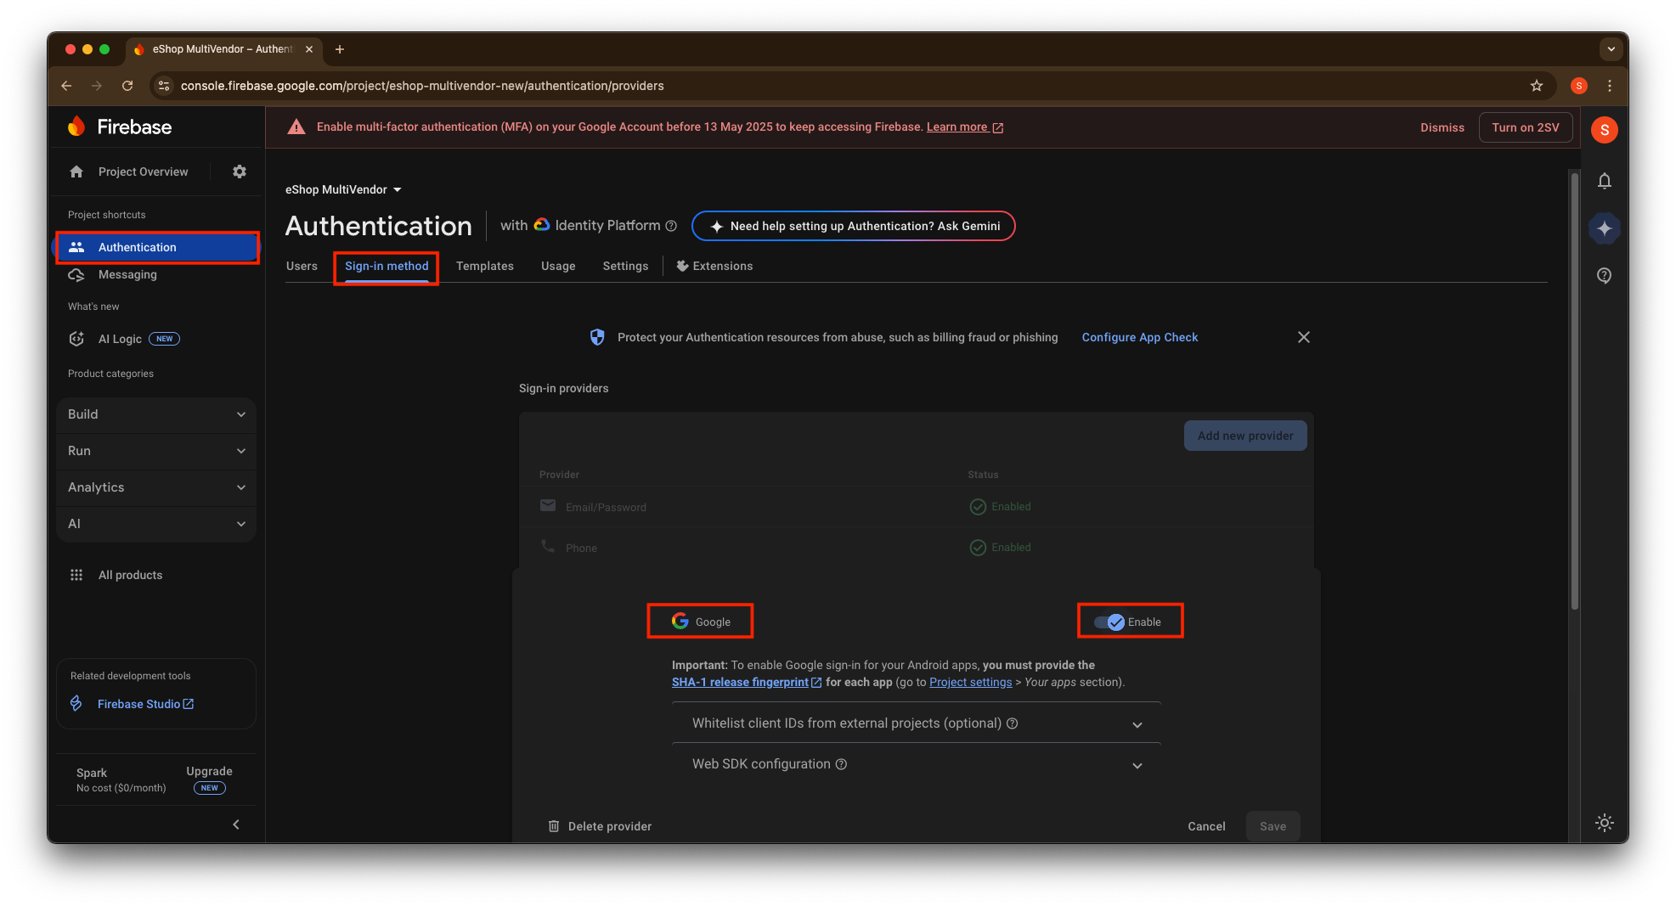
Task: Click the page vertical scrollbar
Action: click(x=1574, y=391)
